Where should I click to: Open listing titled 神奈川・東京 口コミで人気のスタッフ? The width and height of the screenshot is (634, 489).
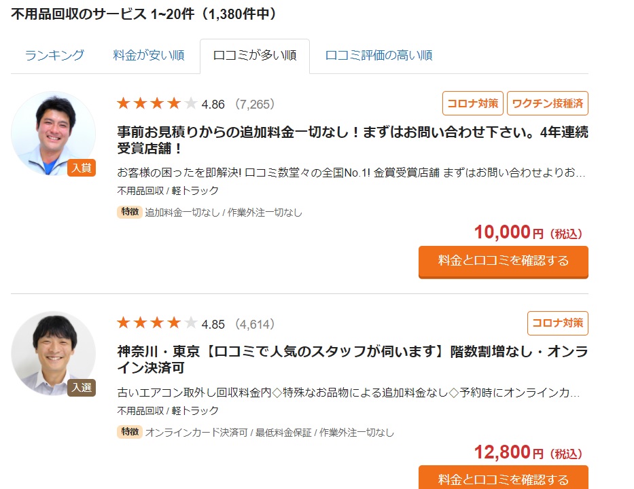click(x=353, y=359)
